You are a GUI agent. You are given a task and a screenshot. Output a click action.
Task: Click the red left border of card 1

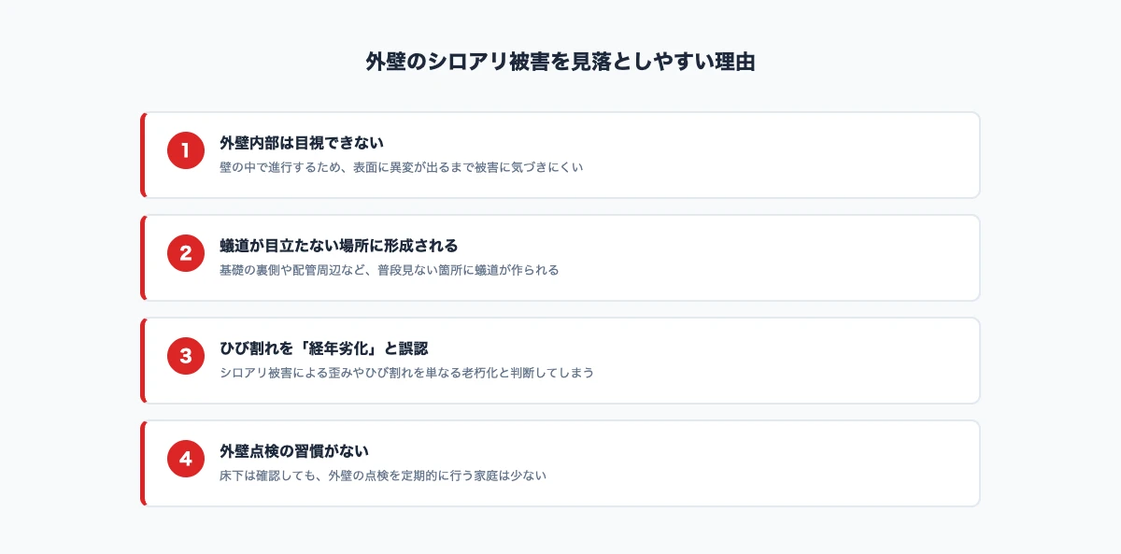click(x=143, y=155)
